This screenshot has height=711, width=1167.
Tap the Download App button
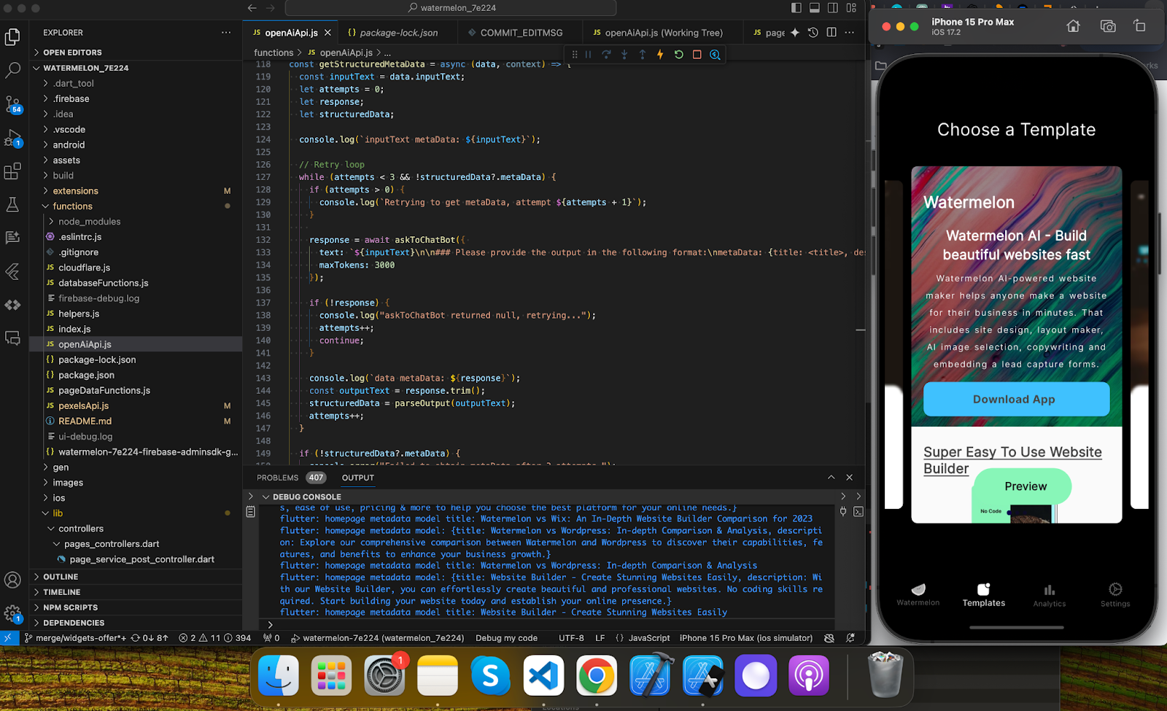[1016, 399]
